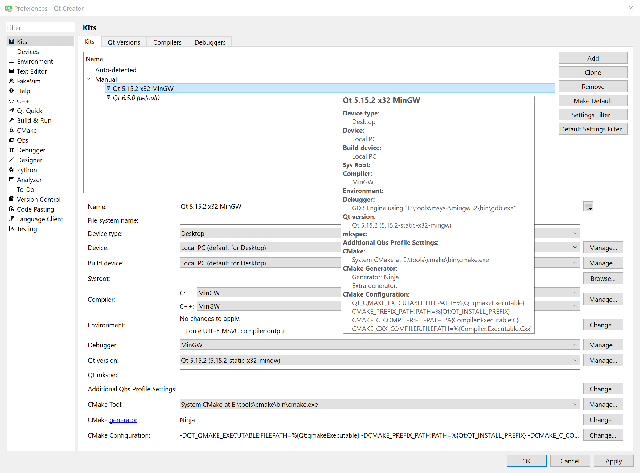Switch to the Kits tab
Viewport: 640px width, 473px height.
(x=90, y=42)
